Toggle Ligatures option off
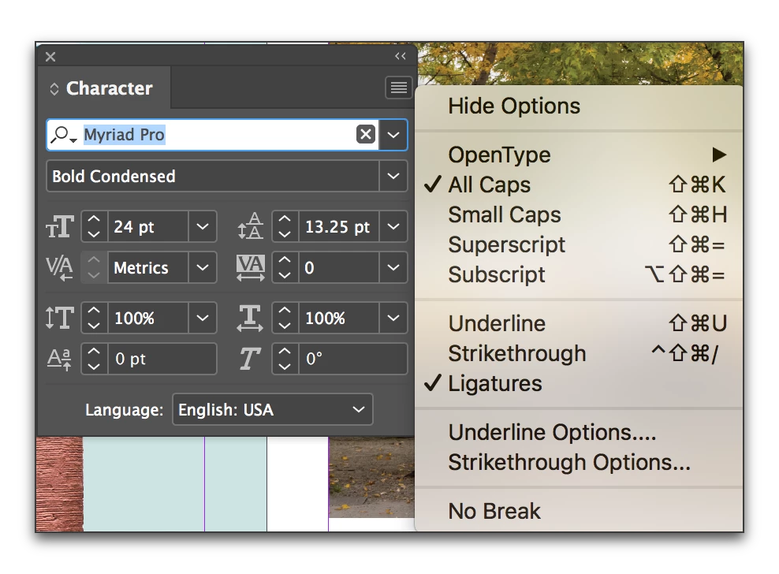This screenshot has height=574, width=779. pos(495,384)
